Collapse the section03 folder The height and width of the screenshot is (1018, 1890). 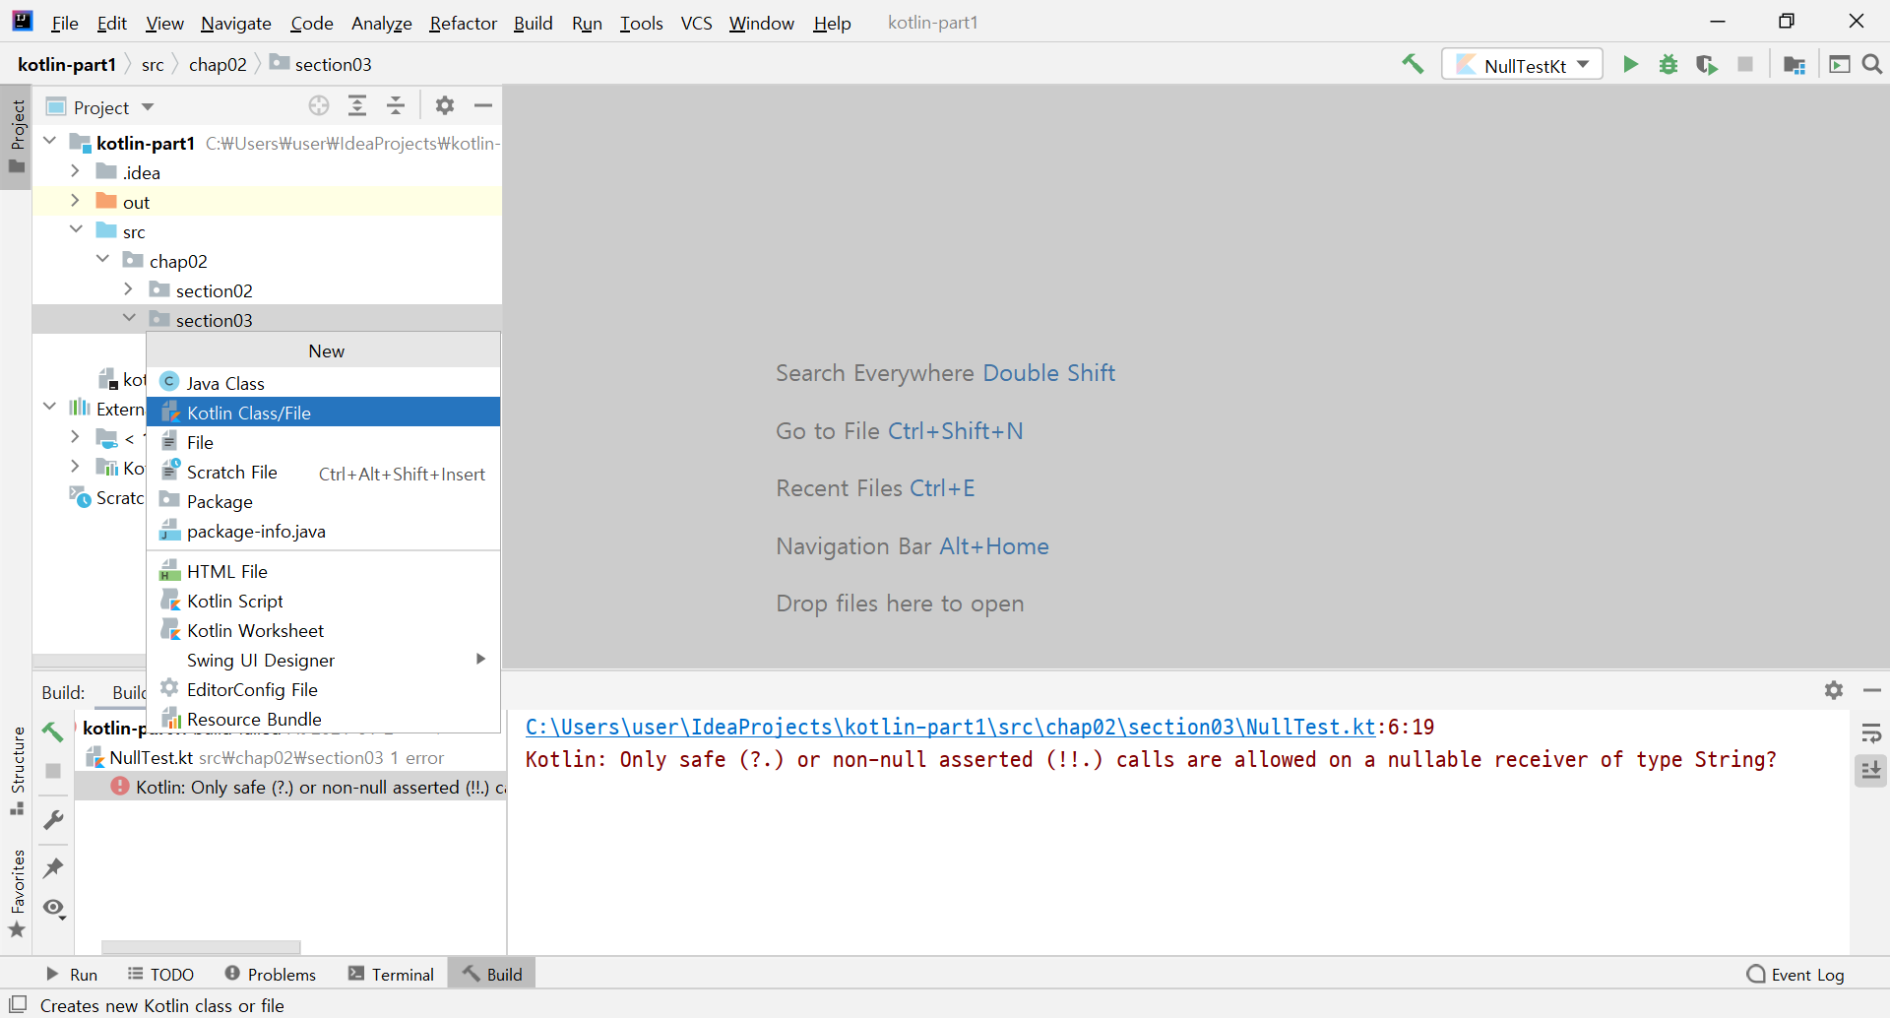tap(129, 318)
